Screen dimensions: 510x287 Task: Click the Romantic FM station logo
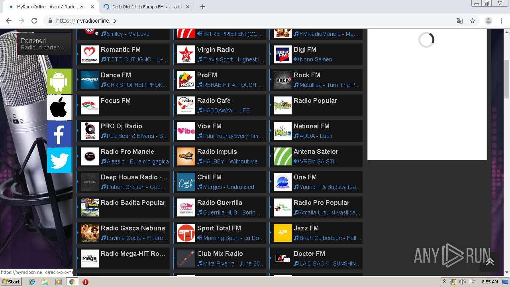click(x=90, y=55)
